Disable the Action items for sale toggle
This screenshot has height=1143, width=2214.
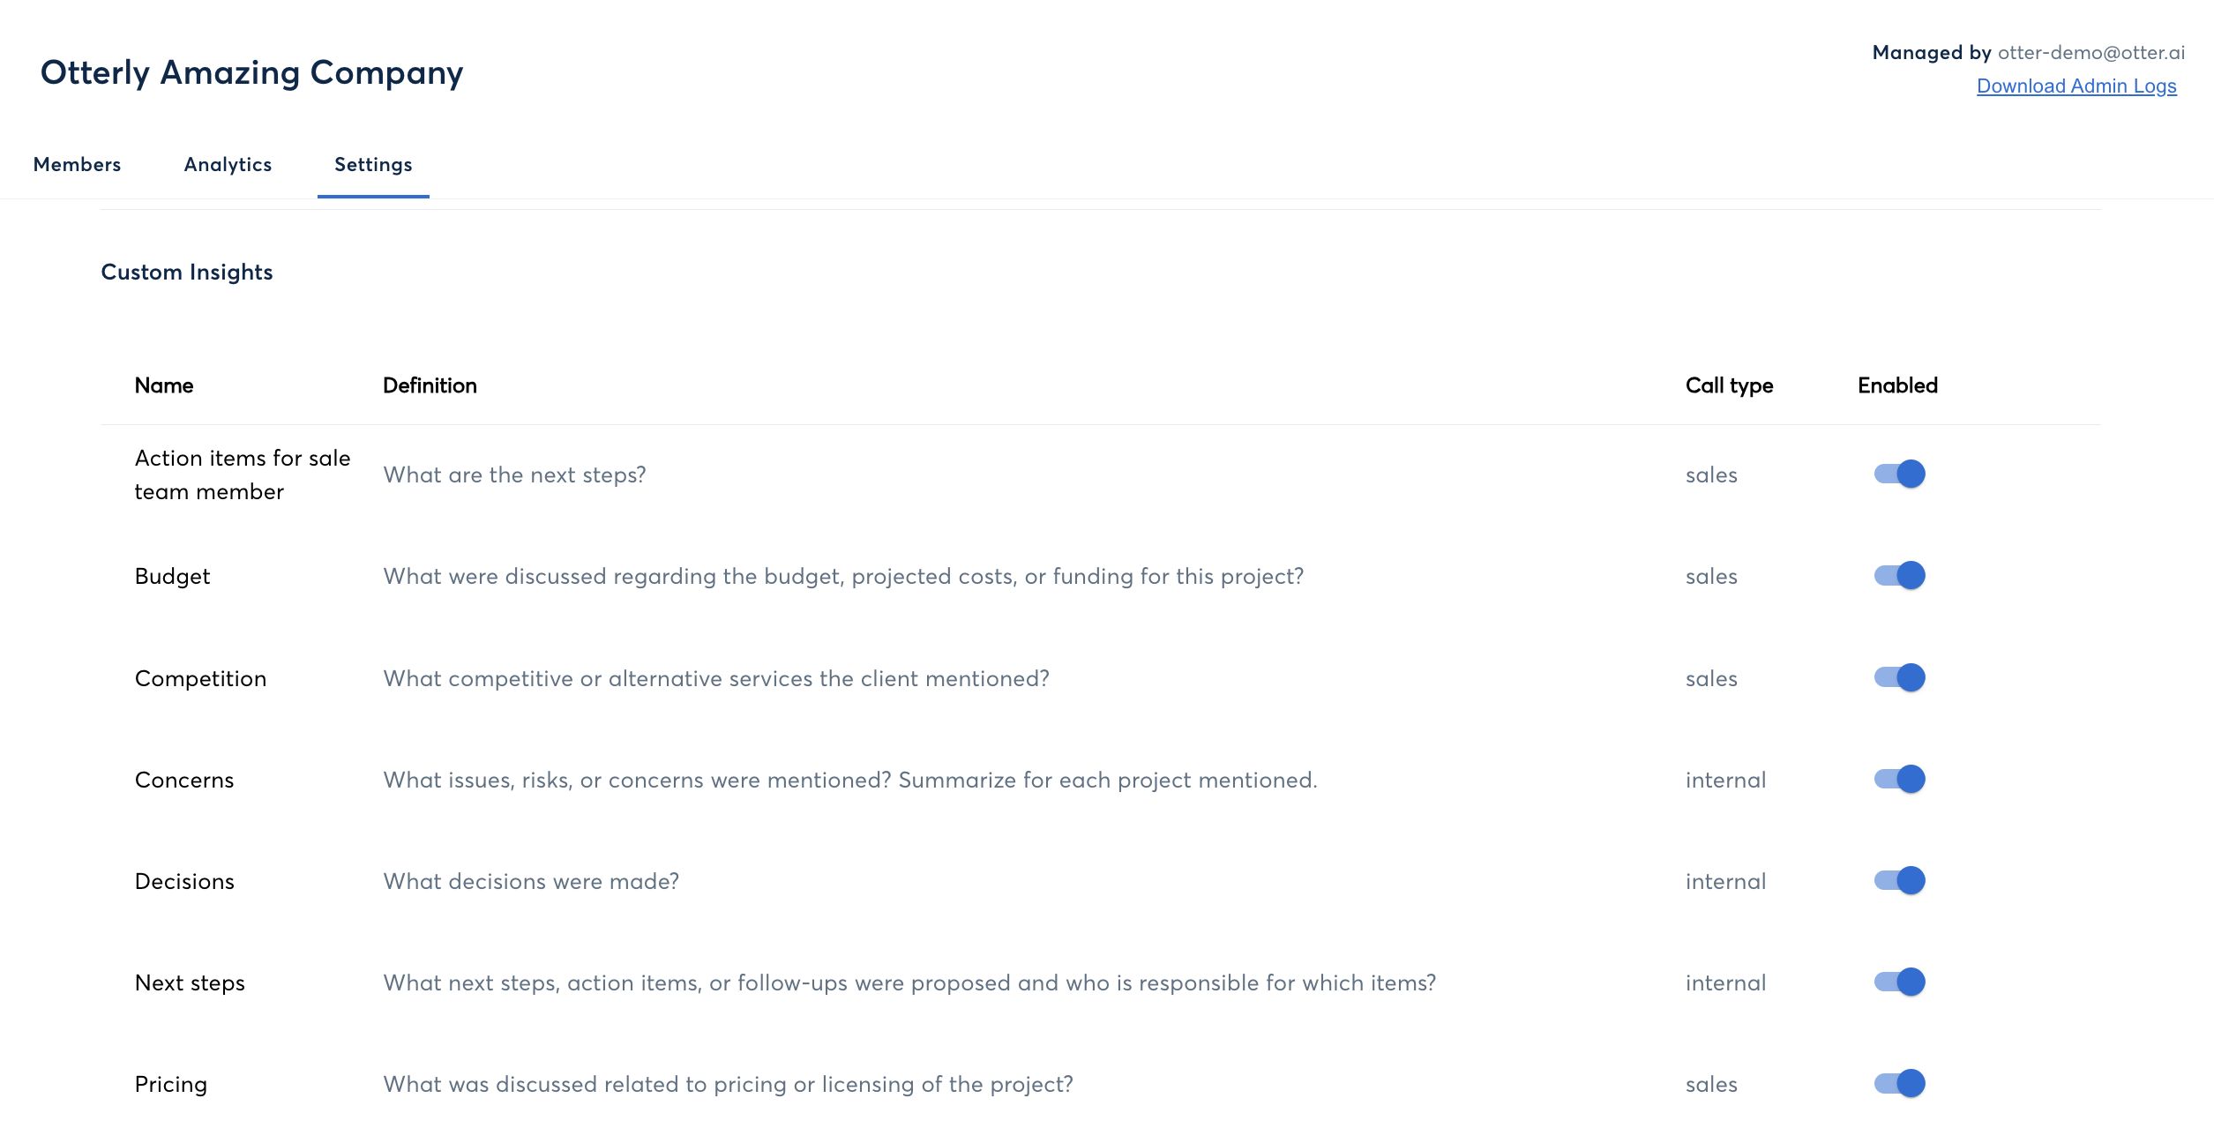(1900, 474)
